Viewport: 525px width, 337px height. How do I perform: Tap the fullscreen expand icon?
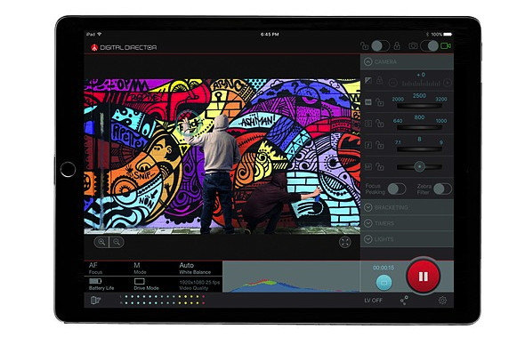point(344,242)
